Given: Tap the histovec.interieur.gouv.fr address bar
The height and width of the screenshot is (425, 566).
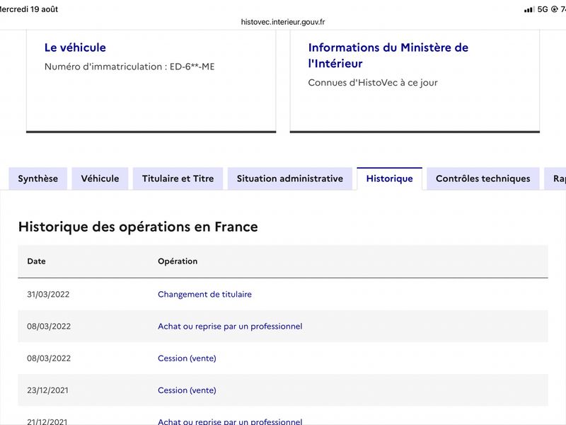Looking at the screenshot, I should tap(283, 22).
